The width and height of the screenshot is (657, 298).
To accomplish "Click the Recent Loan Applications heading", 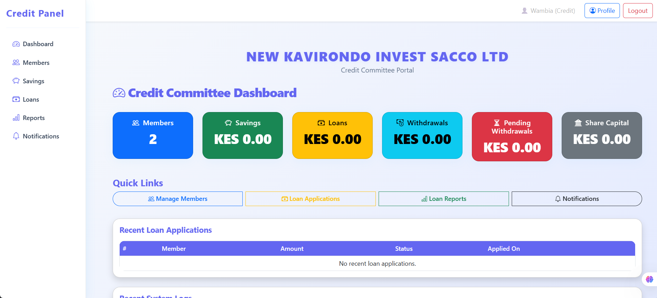I will [166, 230].
